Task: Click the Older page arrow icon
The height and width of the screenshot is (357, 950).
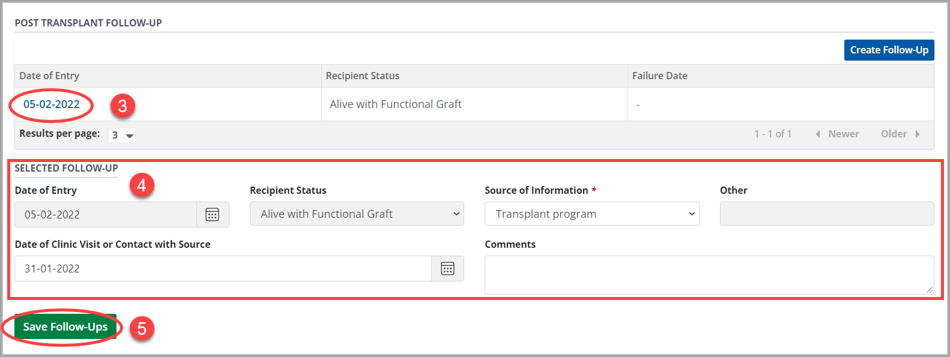Action: pos(918,134)
